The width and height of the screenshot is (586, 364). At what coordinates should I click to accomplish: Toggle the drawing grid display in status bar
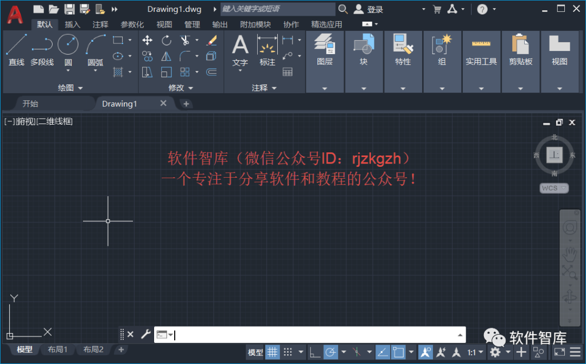click(x=272, y=352)
